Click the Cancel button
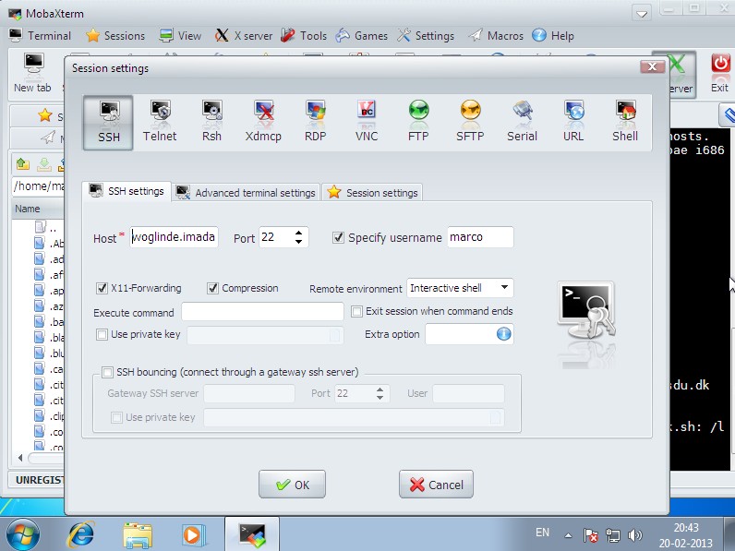The width and height of the screenshot is (735, 551). (x=436, y=485)
